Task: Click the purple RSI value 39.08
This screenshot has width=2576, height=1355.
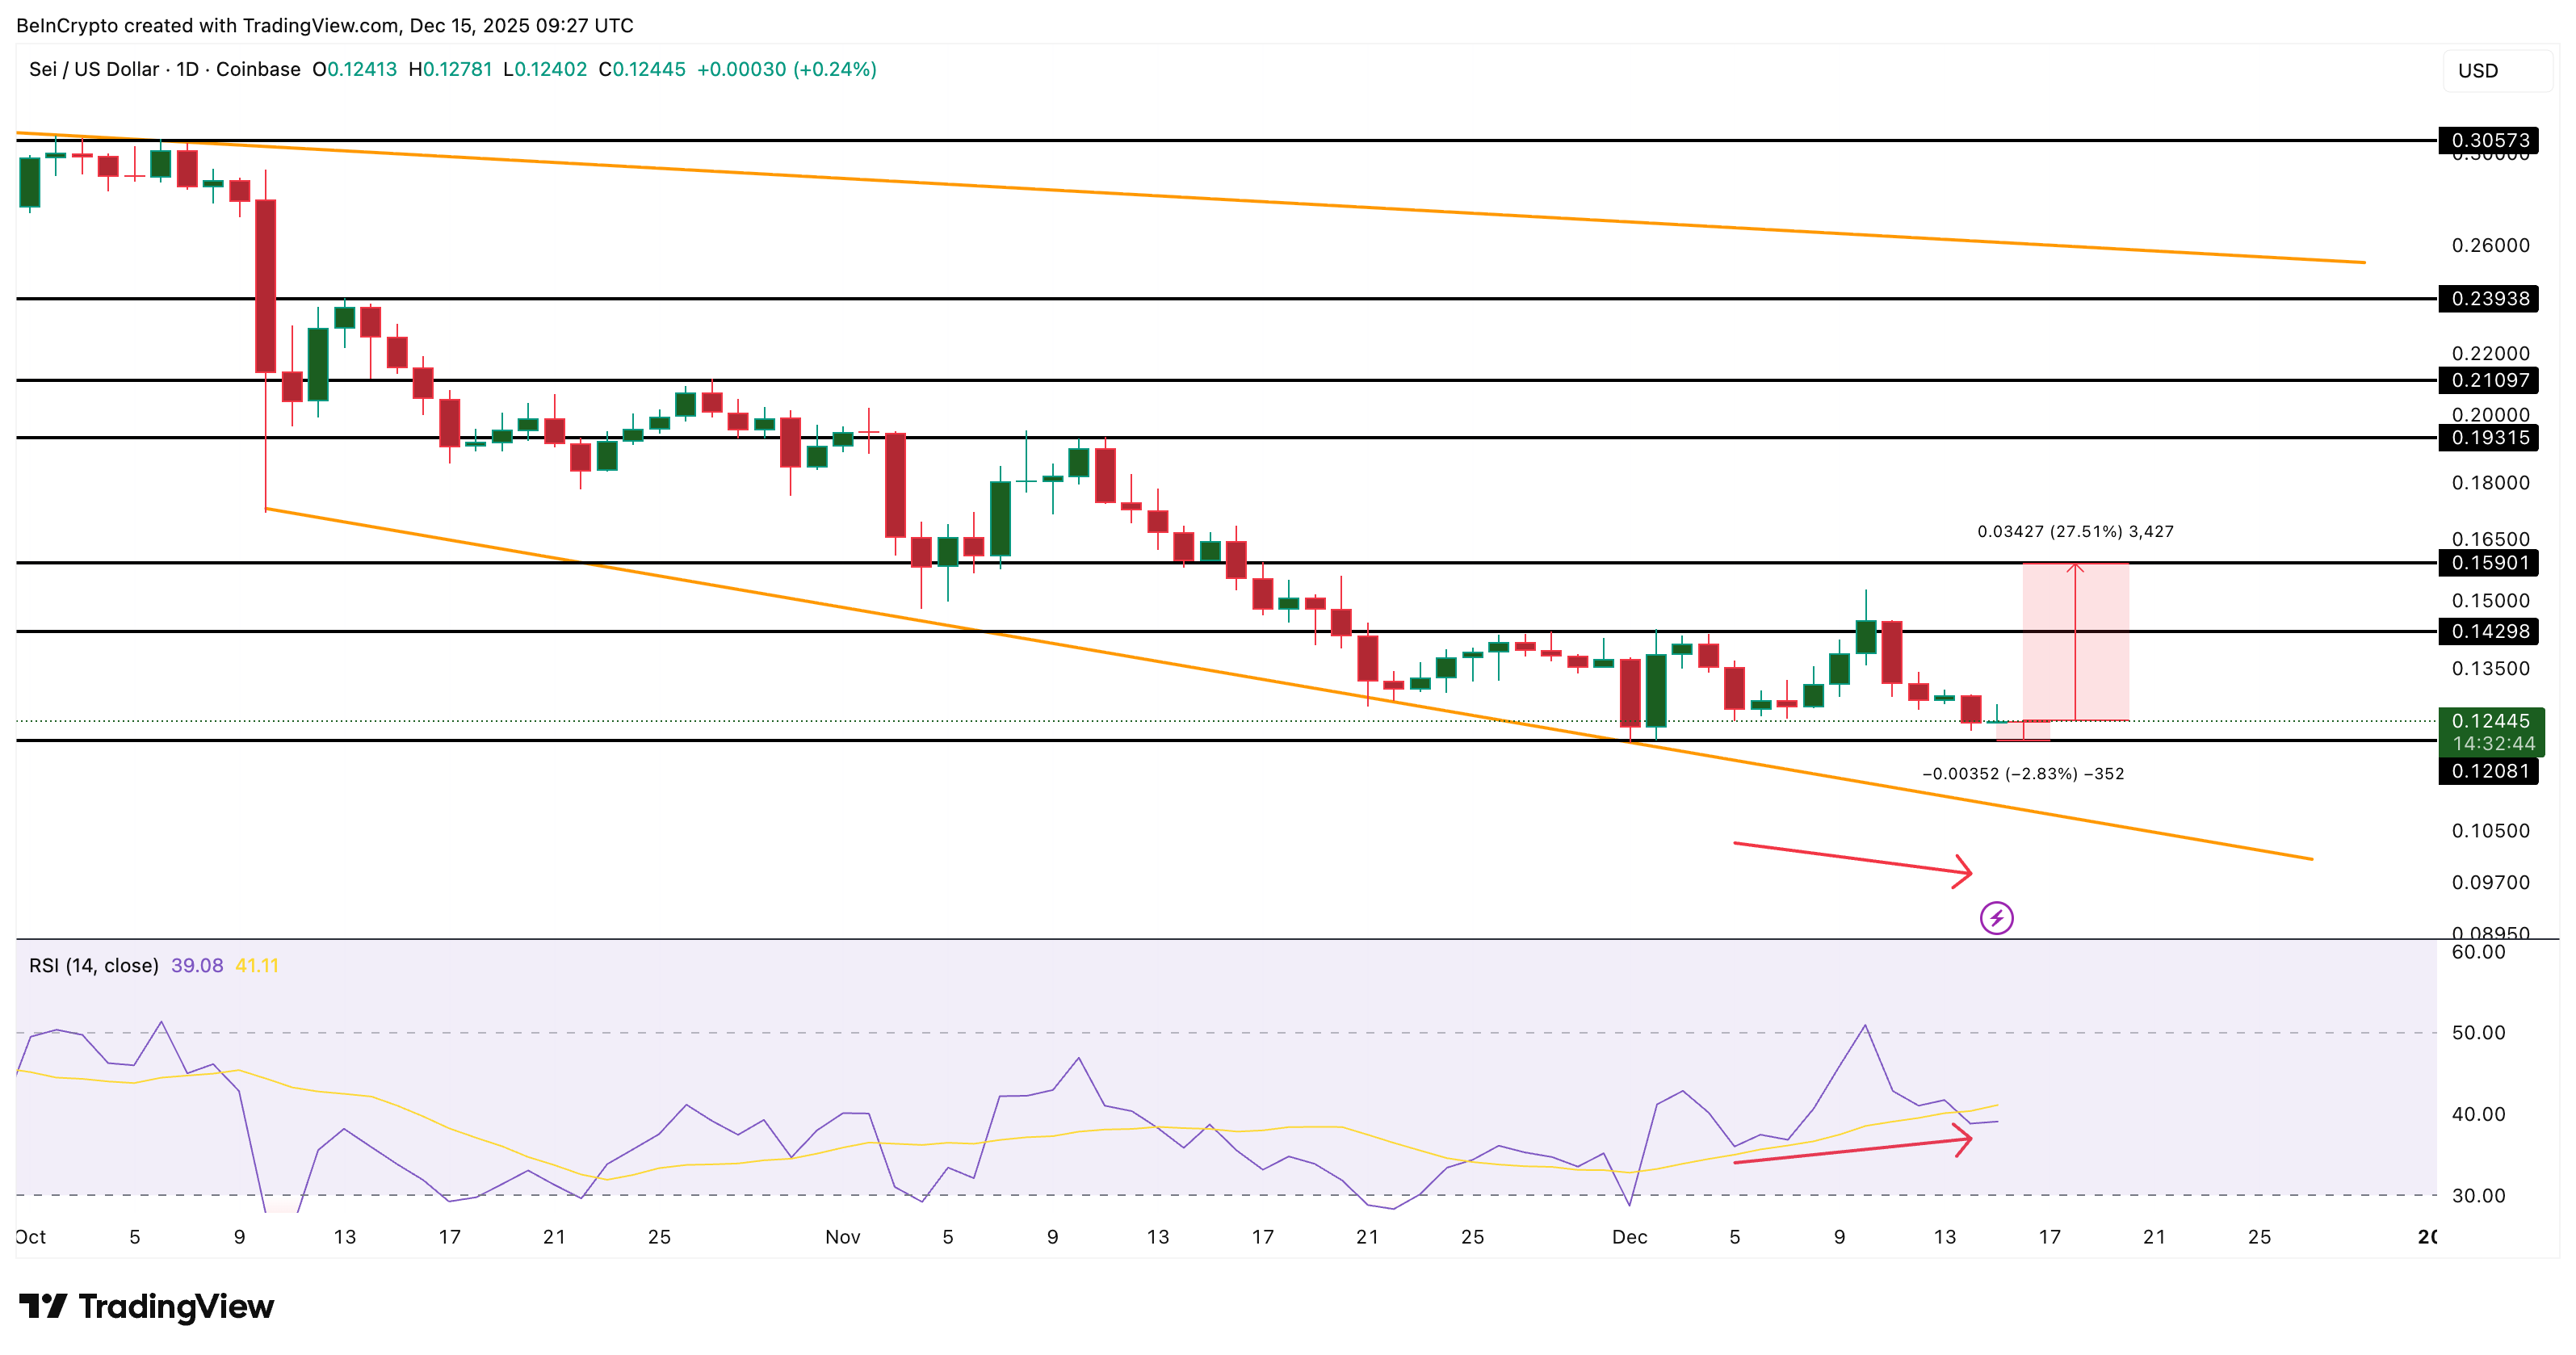Action: click(199, 966)
